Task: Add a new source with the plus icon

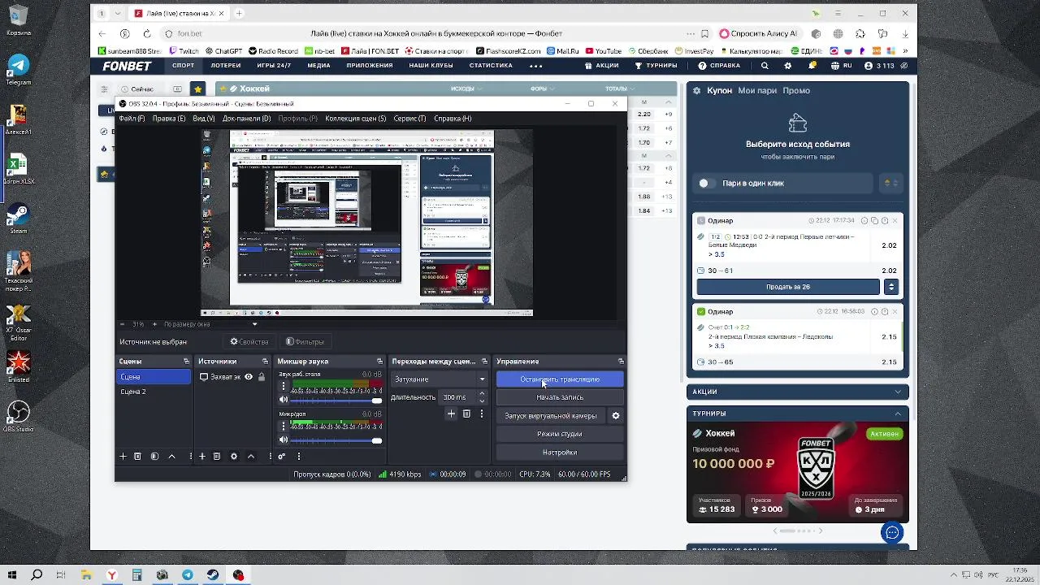Action: coord(202,457)
